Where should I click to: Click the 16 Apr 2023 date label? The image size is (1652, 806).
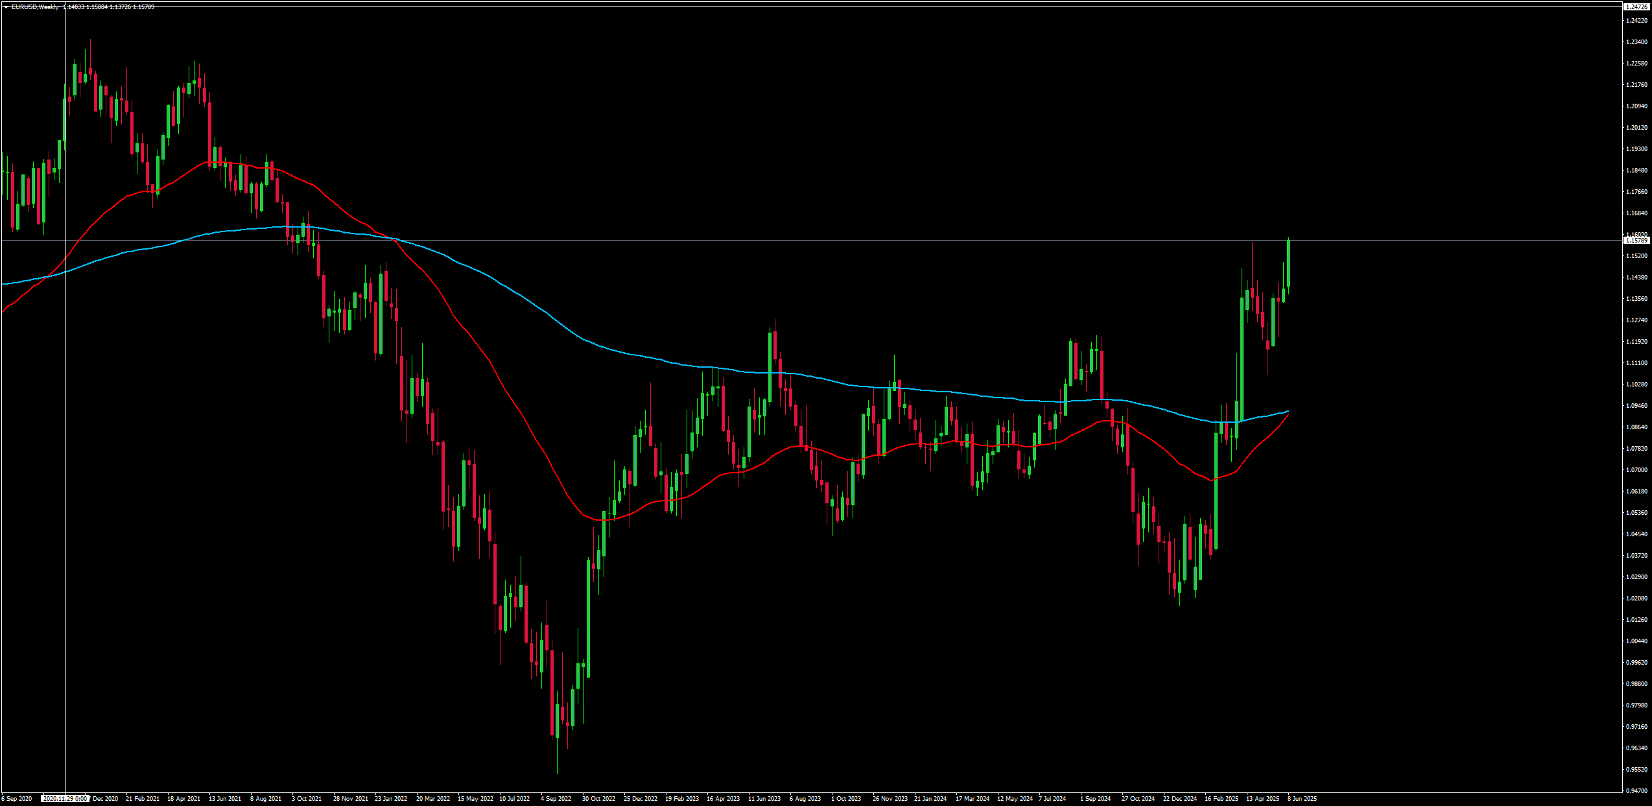point(724,799)
